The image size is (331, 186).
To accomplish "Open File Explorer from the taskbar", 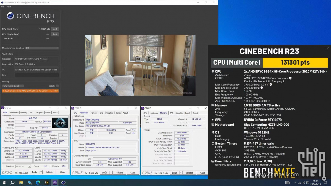I will (21, 182).
